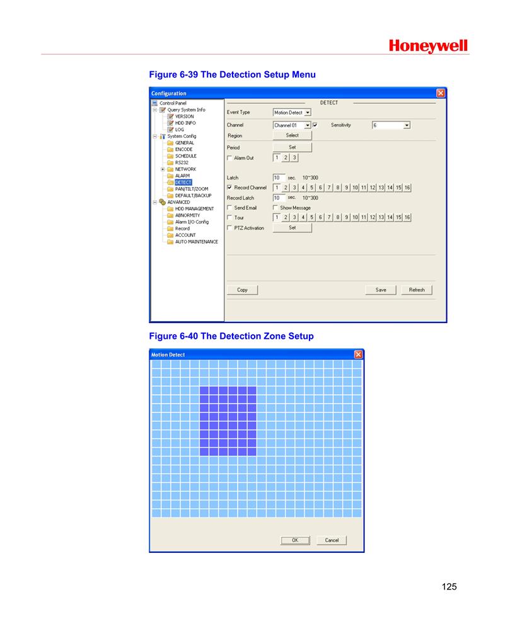Click the LOG document icon
Viewport: 515px width, 624px height.
(170, 129)
